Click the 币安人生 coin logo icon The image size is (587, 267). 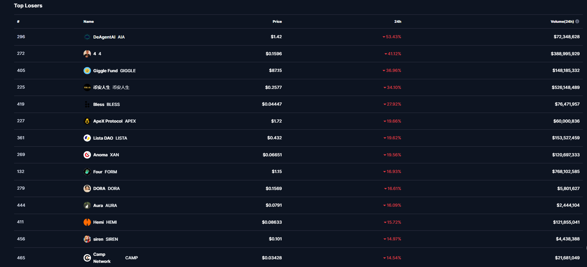tap(87, 87)
